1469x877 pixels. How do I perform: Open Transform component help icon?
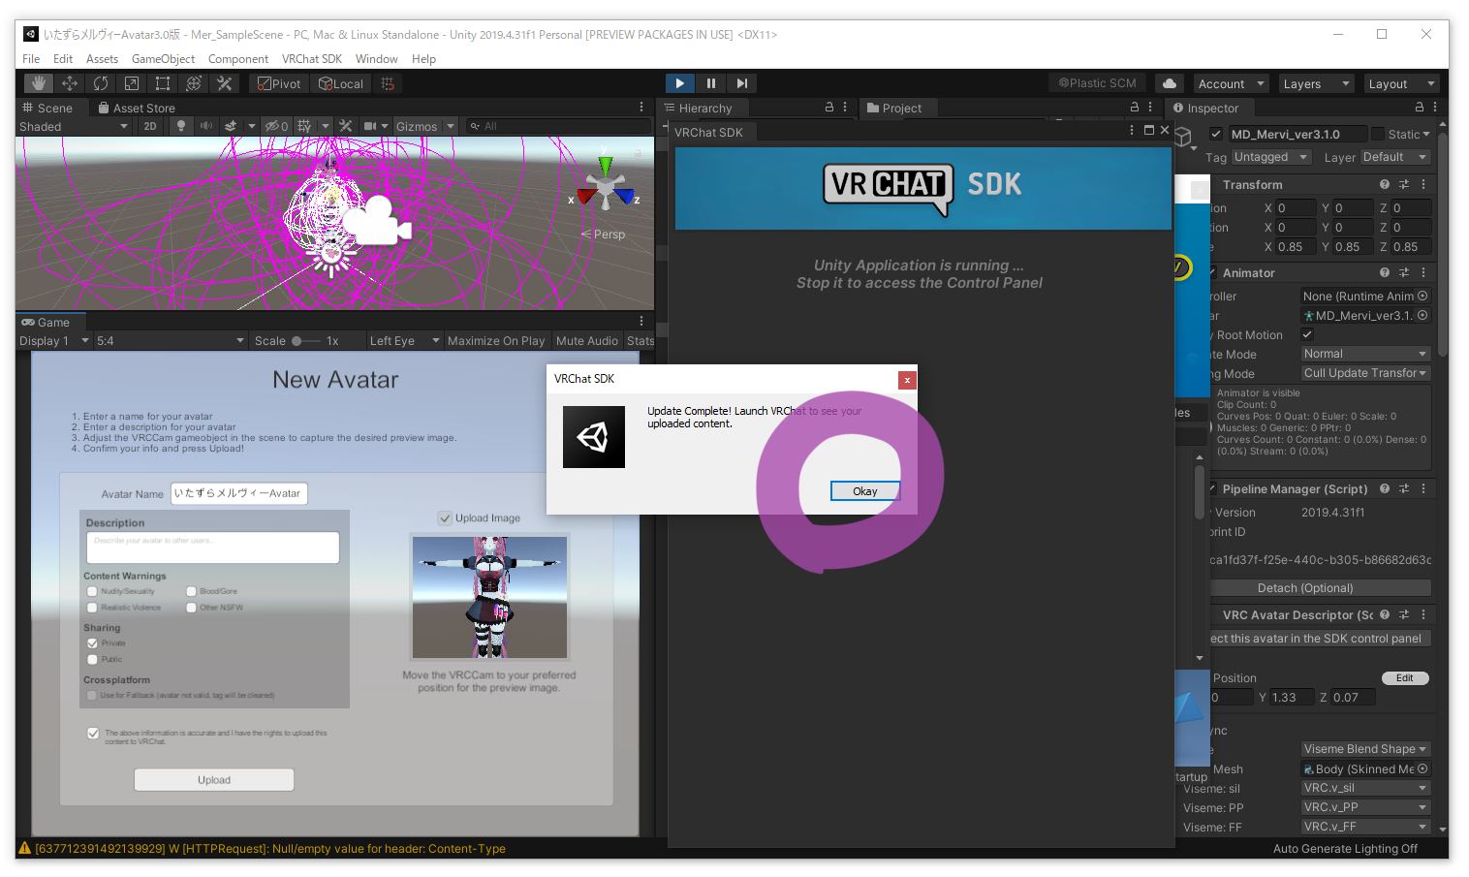tap(1385, 184)
